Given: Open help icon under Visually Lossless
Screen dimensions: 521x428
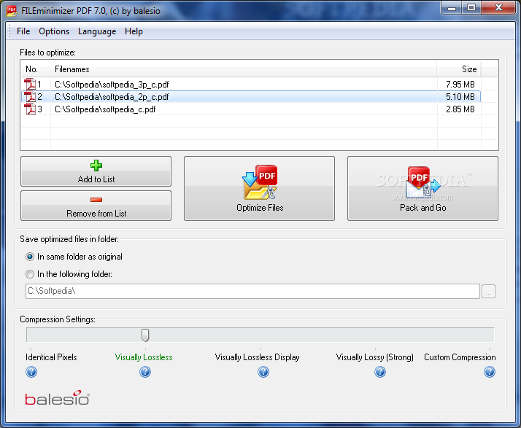Looking at the screenshot, I should (145, 372).
